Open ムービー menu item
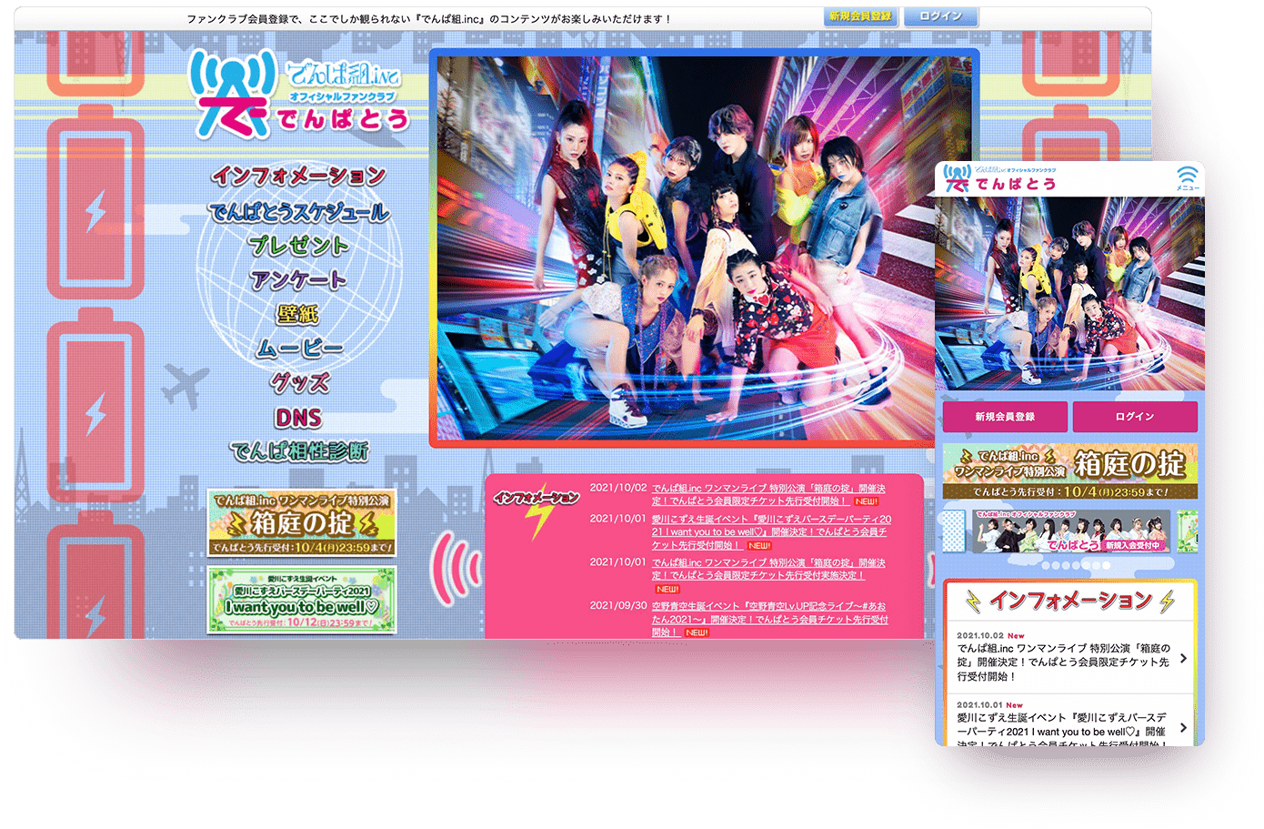The image size is (1264, 829). coord(299,349)
